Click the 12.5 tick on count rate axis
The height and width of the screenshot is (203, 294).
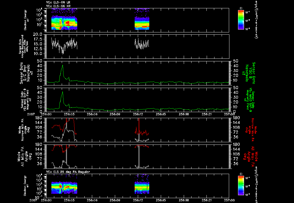click(x=38, y=49)
